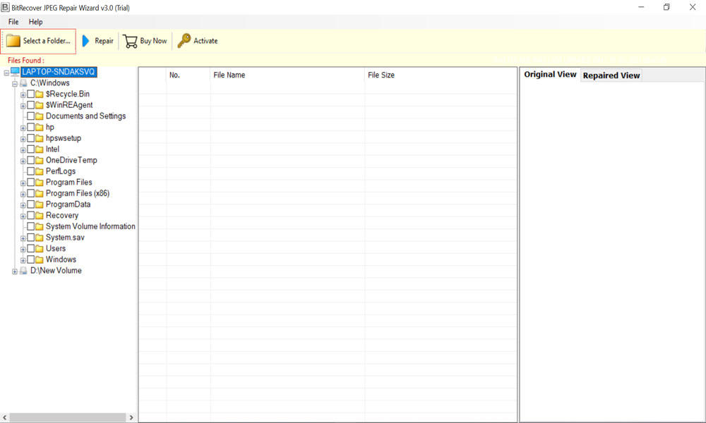Click the Intel folder icon
Viewport: 706px width, 423px height.
(39, 149)
